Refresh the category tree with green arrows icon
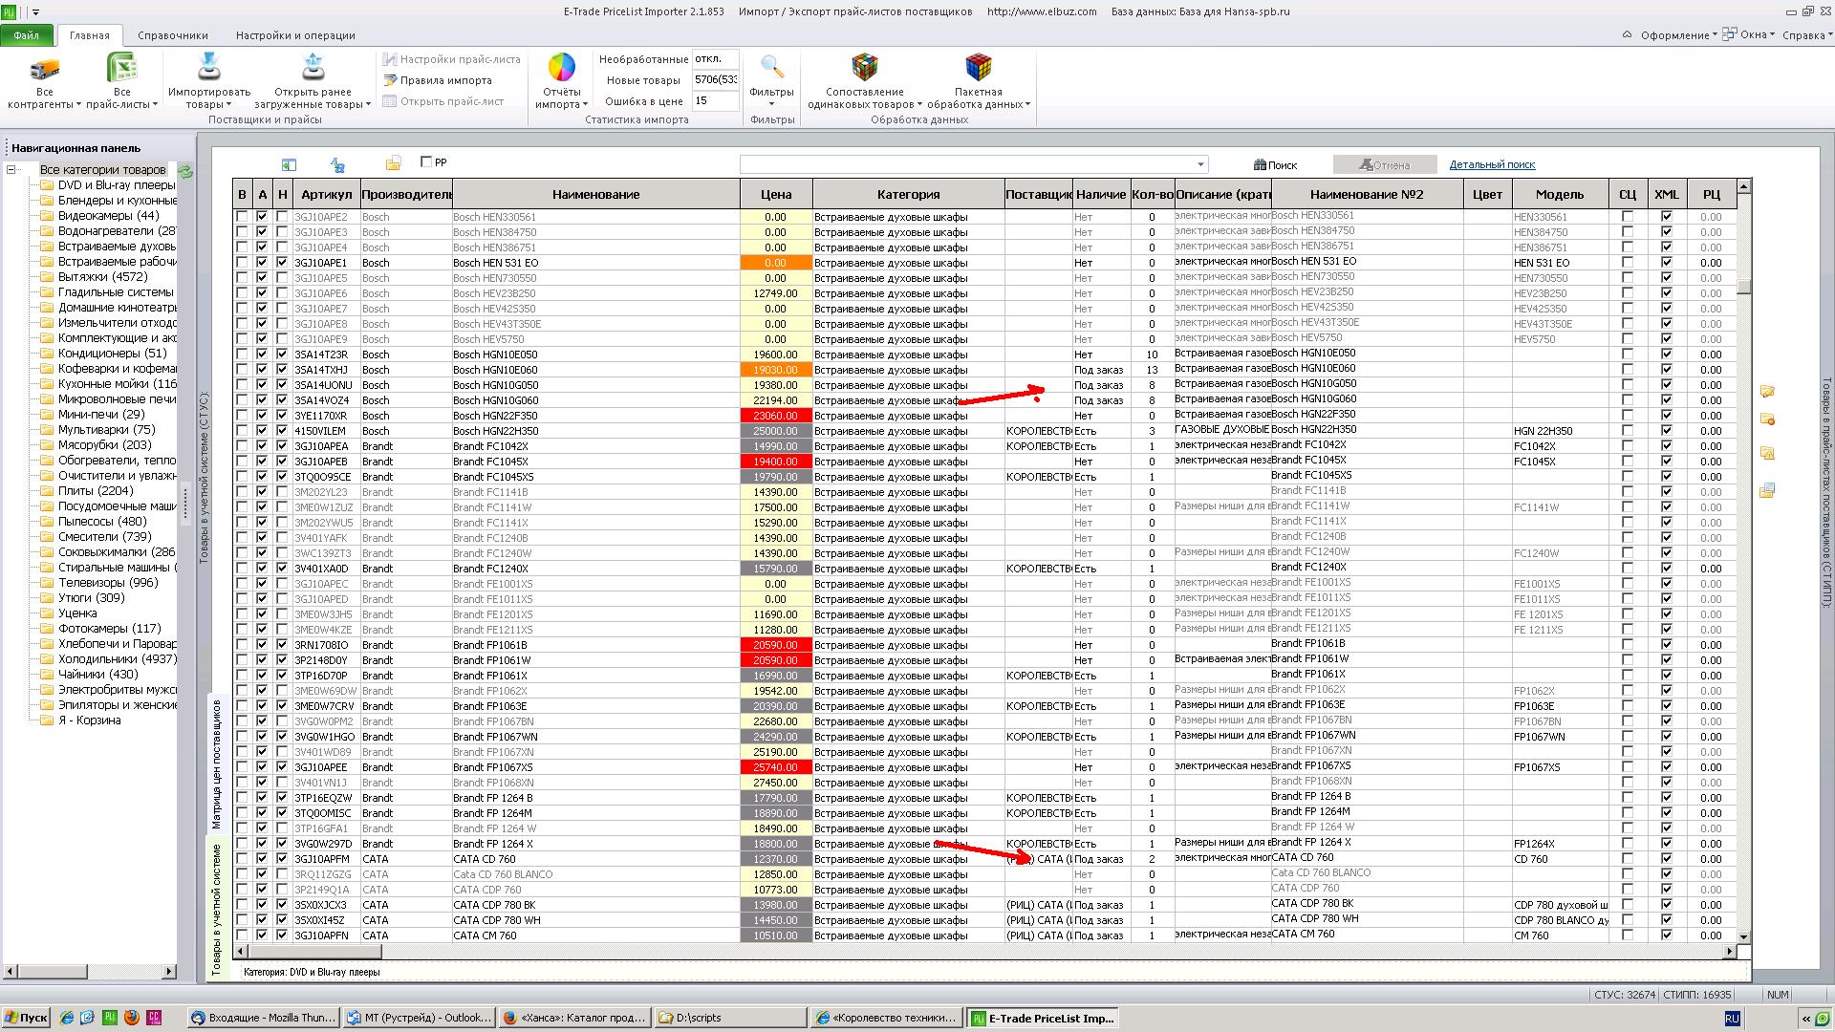The image size is (1835, 1032). (185, 171)
